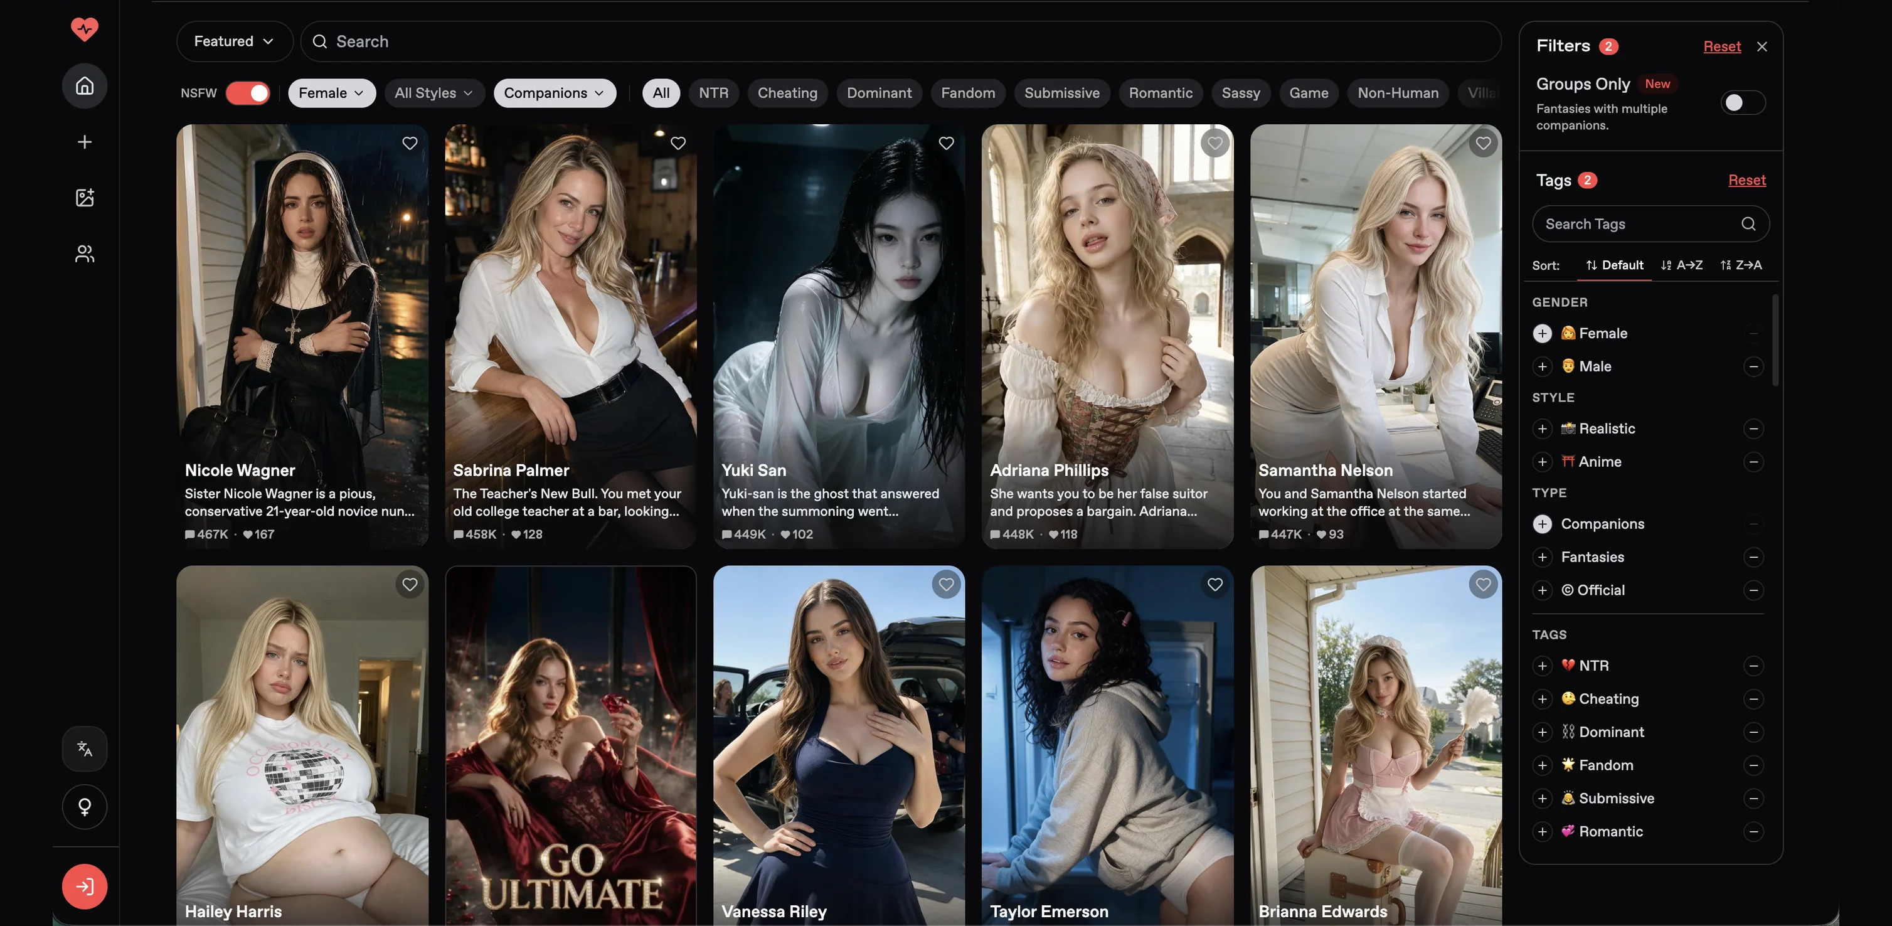The height and width of the screenshot is (926, 1892).
Task: Sort tags Z to A
Action: point(1741,265)
